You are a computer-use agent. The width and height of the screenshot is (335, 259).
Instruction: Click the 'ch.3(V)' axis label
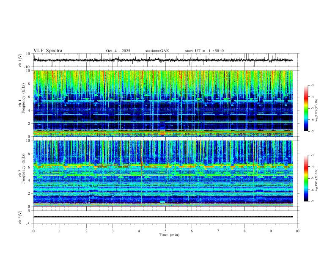click(x=20, y=217)
